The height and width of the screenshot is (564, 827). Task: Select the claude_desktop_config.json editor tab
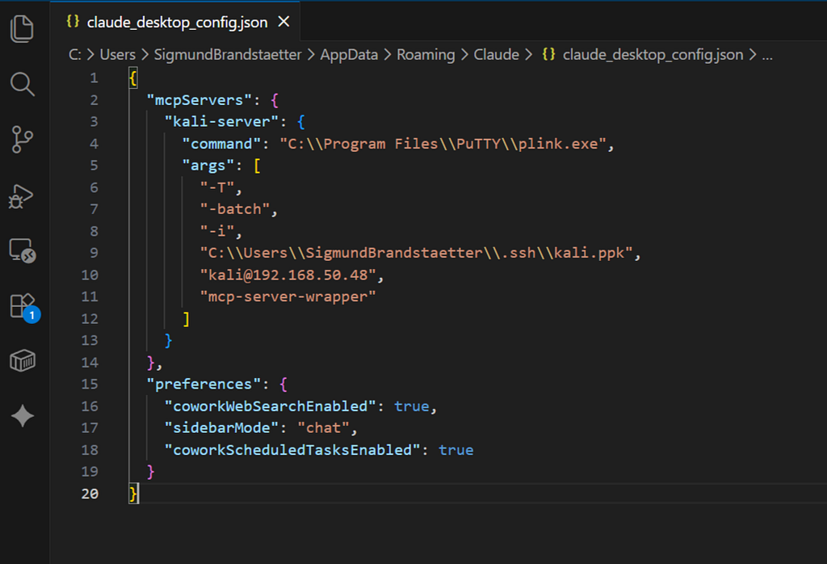175,22
